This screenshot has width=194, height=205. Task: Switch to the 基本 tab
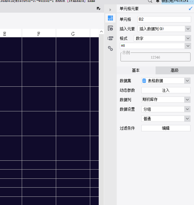click(136, 70)
